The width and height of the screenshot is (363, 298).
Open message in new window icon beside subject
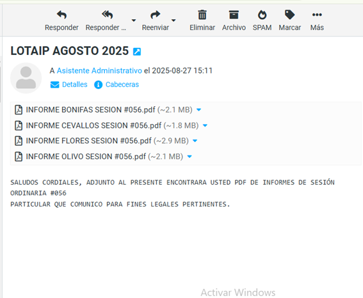137,52
